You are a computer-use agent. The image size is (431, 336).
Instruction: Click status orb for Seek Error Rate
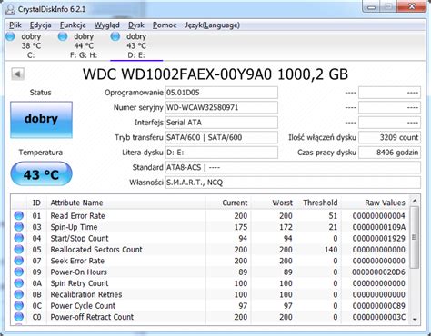(x=19, y=261)
